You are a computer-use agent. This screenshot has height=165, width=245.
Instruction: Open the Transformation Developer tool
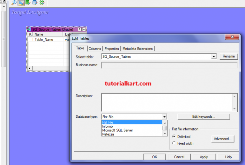28,3
